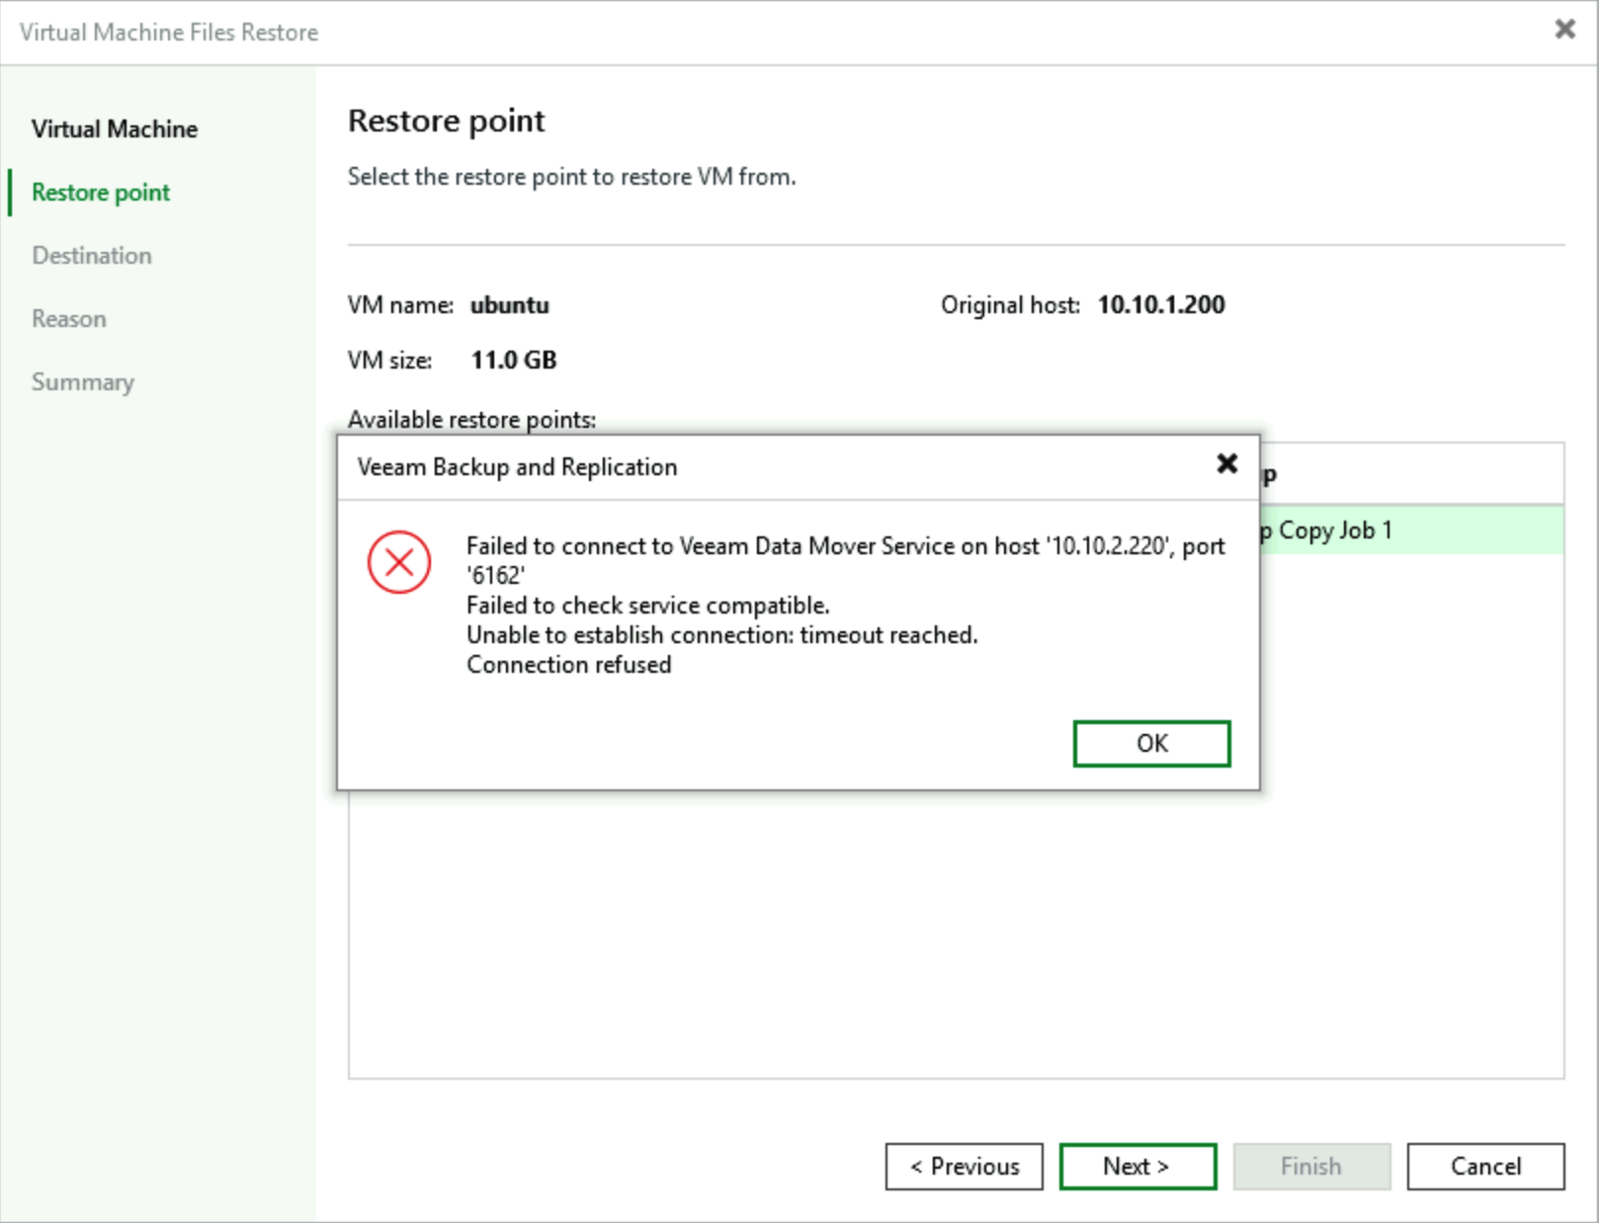Close the Virtual Machine Files Restore wizard
Viewport: 1599px width, 1223px height.
[1564, 29]
